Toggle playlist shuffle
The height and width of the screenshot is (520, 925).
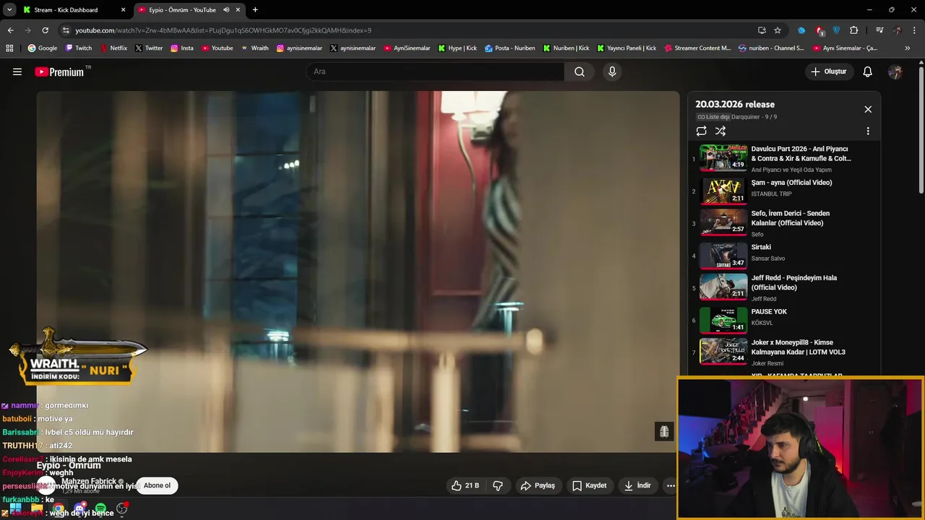click(720, 131)
